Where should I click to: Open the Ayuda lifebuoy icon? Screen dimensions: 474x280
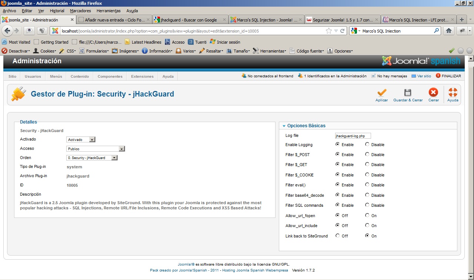[453, 92]
